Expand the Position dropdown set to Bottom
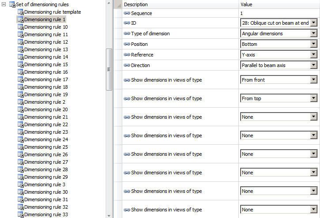Image resolution: width=320 pixels, height=218 pixels. pos(314,44)
